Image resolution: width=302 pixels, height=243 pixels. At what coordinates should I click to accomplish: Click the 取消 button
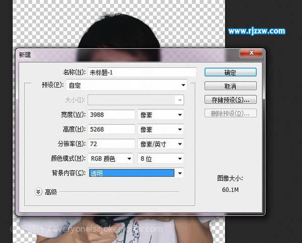point(231,86)
